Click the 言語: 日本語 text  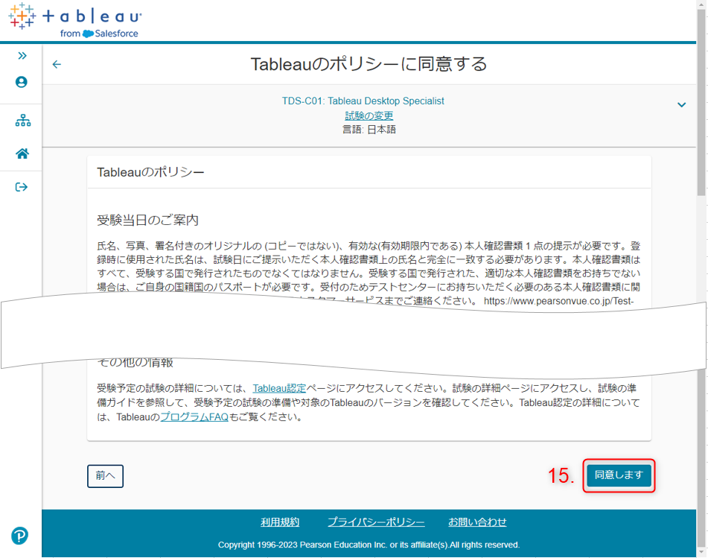369,130
